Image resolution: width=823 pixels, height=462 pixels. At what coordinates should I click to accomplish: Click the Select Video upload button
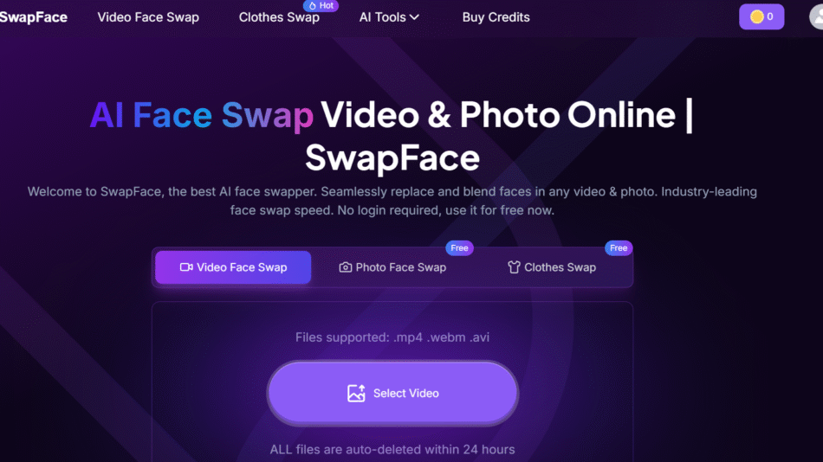pyautogui.click(x=392, y=394)
